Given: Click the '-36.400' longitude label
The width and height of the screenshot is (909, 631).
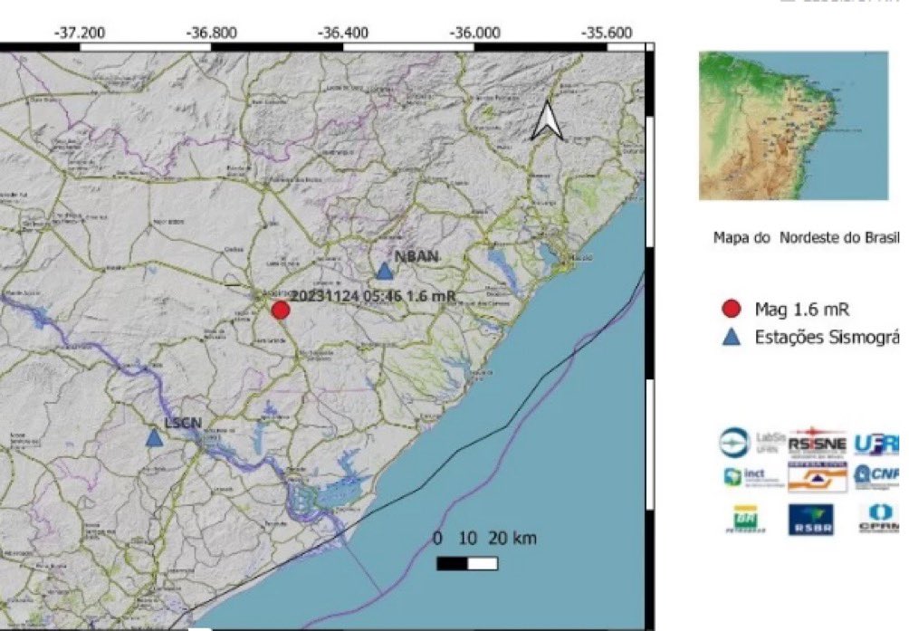Looking at the screenshot, I should (x=343, y=33).
